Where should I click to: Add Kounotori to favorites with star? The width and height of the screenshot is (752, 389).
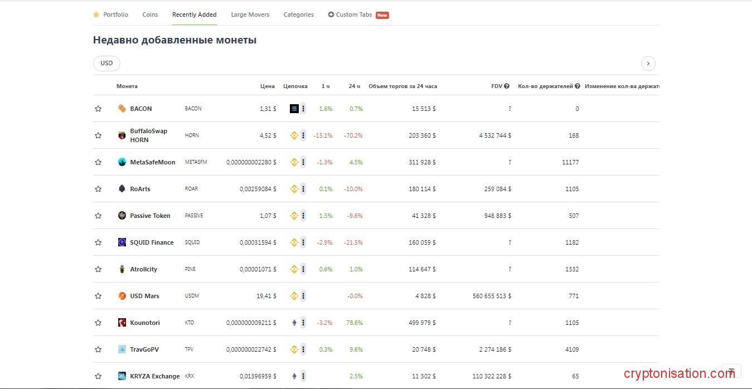tap(98, 323)
